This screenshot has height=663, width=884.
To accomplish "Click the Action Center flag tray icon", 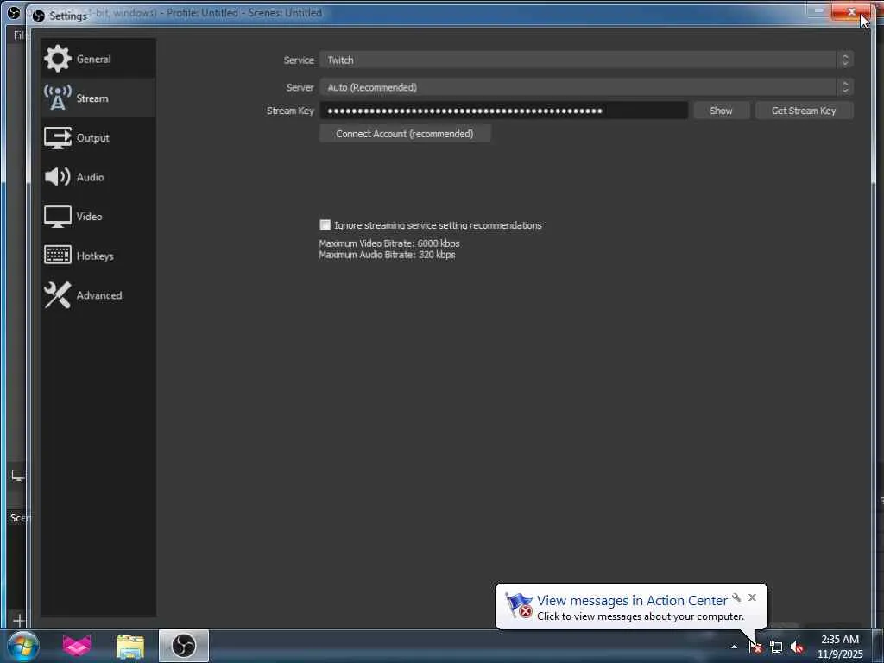I will pyautogui.click(x=755, y=647).
